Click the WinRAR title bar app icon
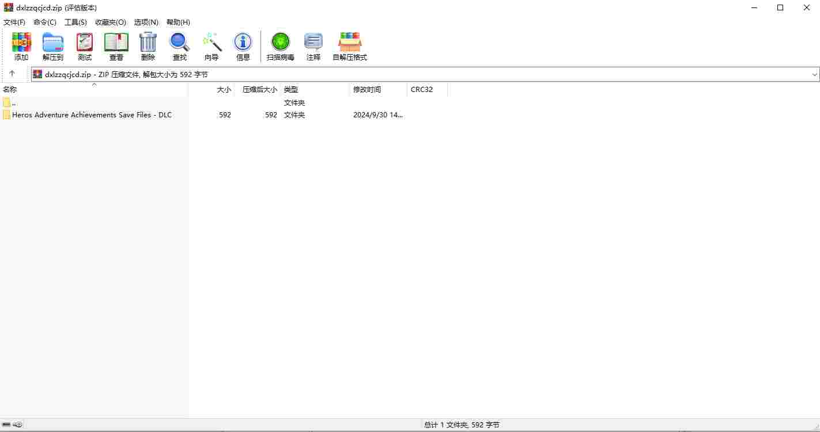 tap(9, 7)
